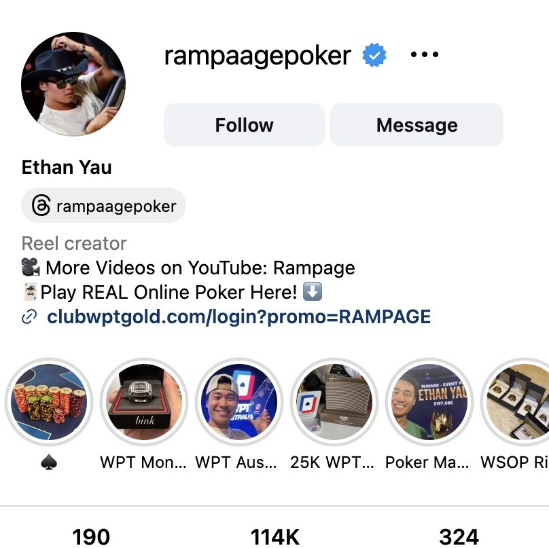Viewport: 549px width, 548px height.
Task: Message the rampaagepoker account
Action: click(417, 125)
